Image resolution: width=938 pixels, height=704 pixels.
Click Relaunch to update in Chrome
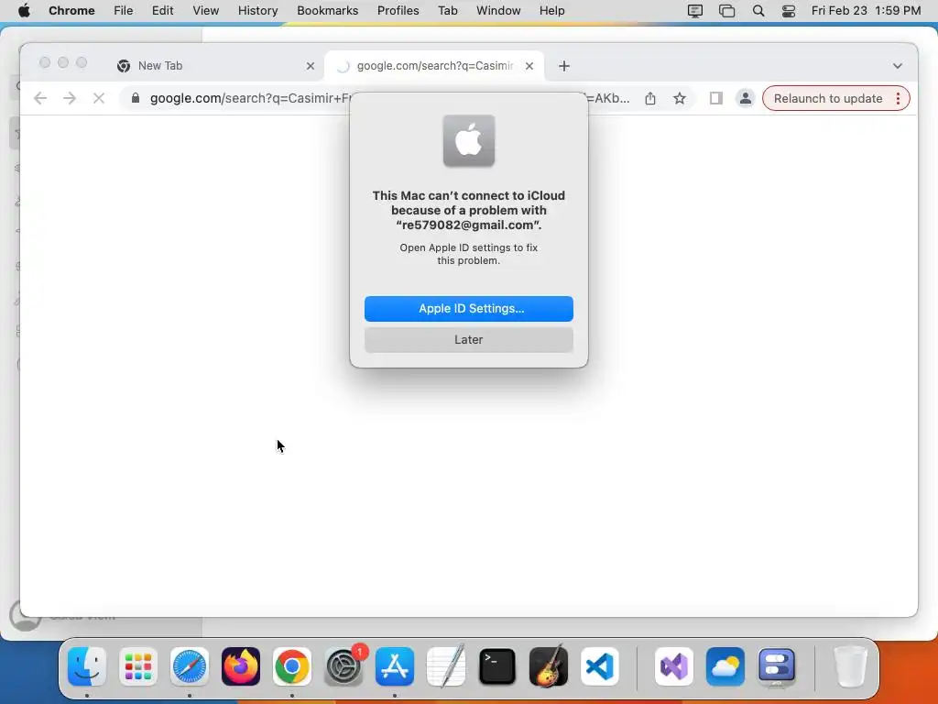coord(827,98)
